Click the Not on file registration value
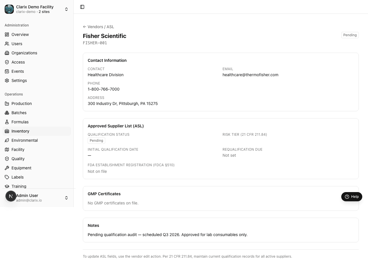 point(97,171)
